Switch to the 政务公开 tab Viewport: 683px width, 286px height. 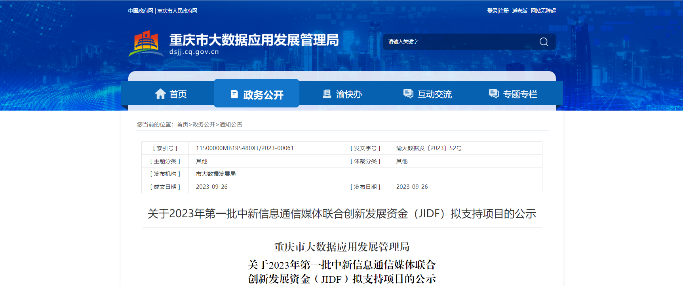pyautogui.click(x=263, y=95)
